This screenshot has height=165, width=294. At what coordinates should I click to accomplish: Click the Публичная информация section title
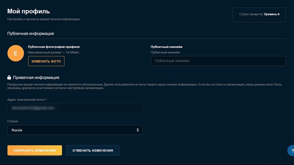31,33
